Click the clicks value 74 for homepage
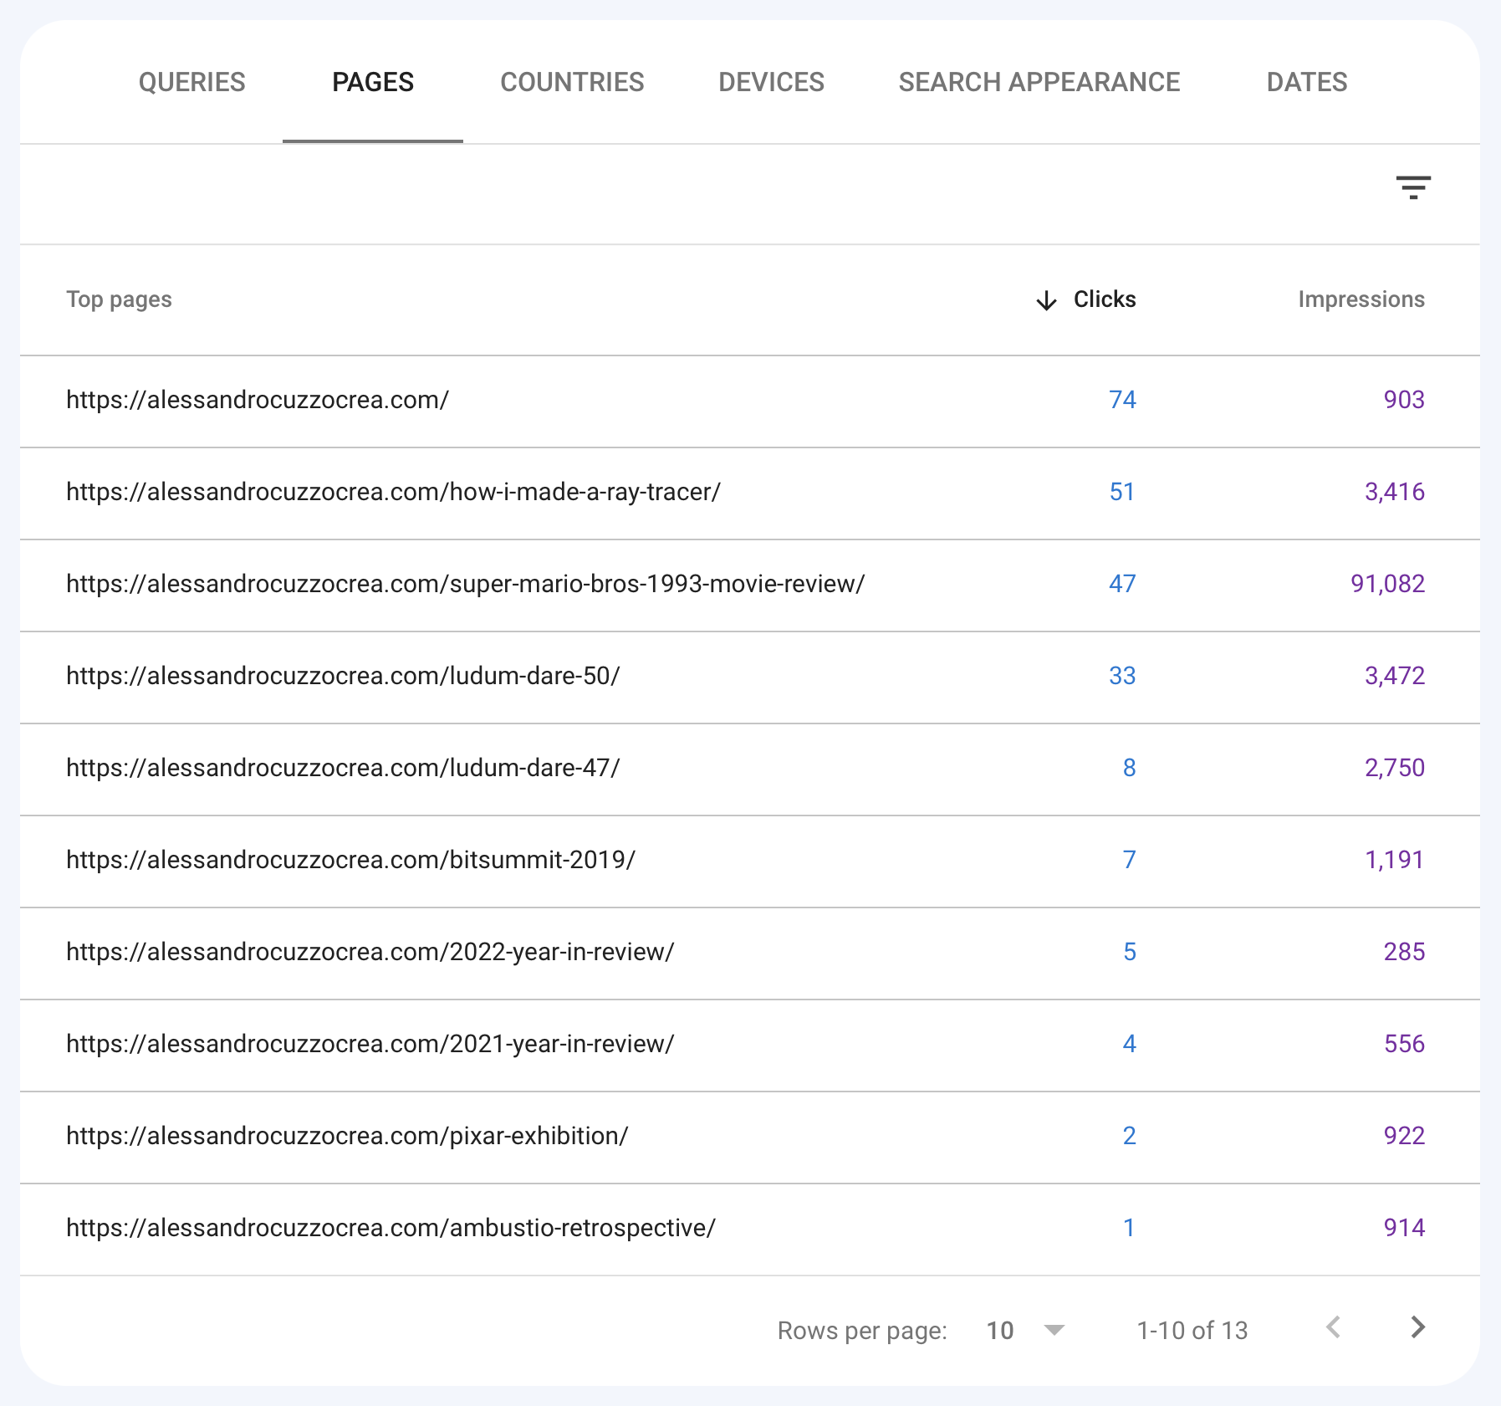 (x=1123, y=401)
